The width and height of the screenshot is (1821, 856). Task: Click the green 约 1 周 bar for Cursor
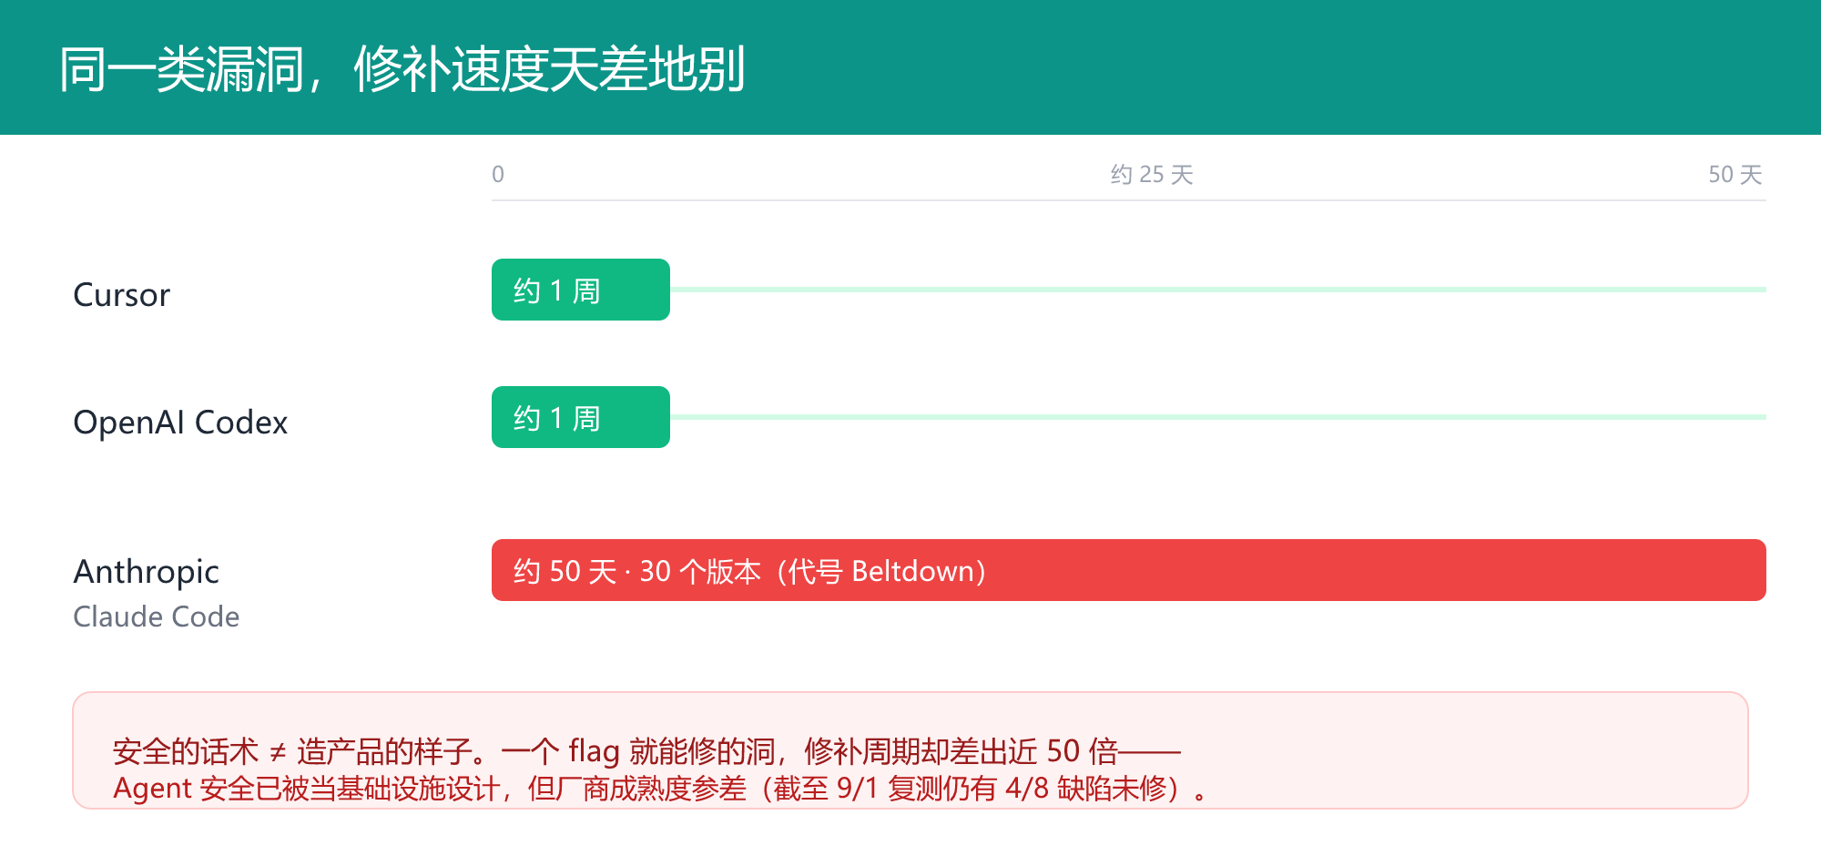coord(581,290)
